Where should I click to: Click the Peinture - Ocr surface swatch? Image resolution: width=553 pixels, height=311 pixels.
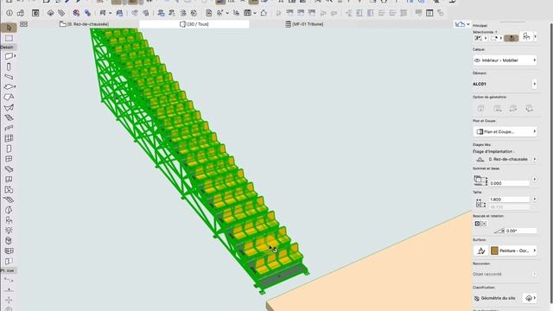[x=494, y=251]
